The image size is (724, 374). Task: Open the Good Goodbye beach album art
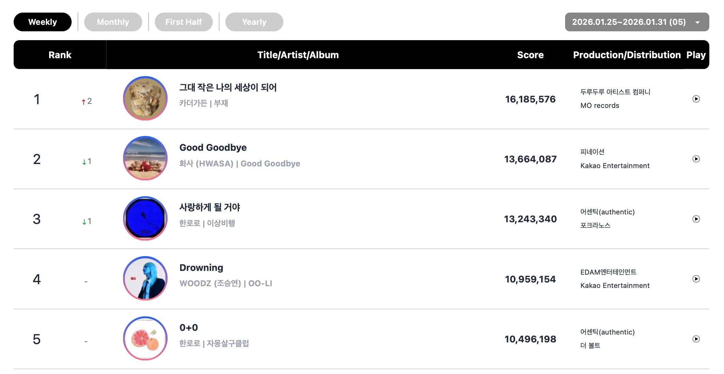point(145,158)
